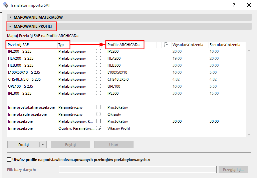The width and height of the screenshot is (257, 178).
Task: Click the Dodaj button
Action: coord(23,144)
